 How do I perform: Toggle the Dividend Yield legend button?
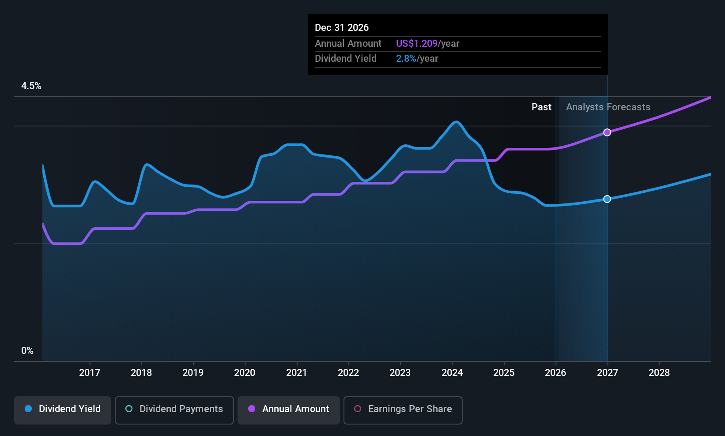63,410
